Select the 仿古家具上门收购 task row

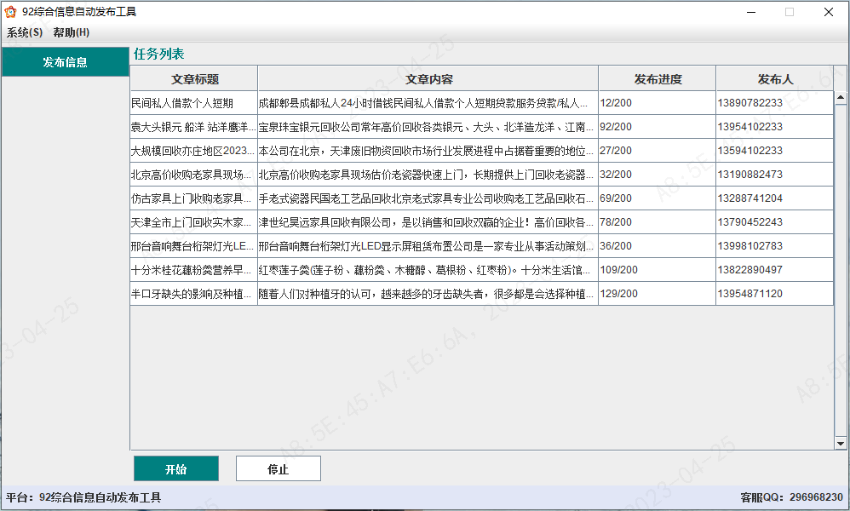coord(193,198)
